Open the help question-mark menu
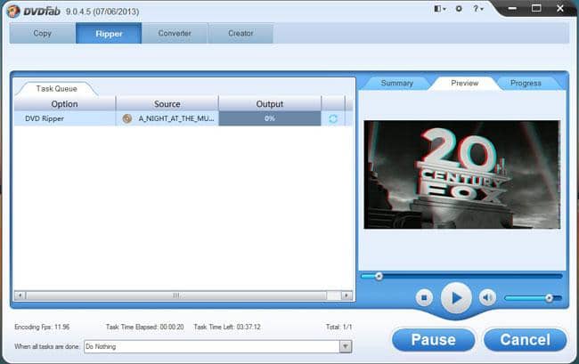This screenshot has height=364, width=579. pos(477,9)
